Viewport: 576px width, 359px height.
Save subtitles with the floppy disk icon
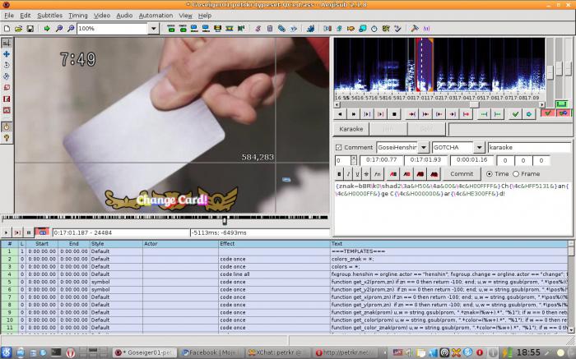click(30, 28)
